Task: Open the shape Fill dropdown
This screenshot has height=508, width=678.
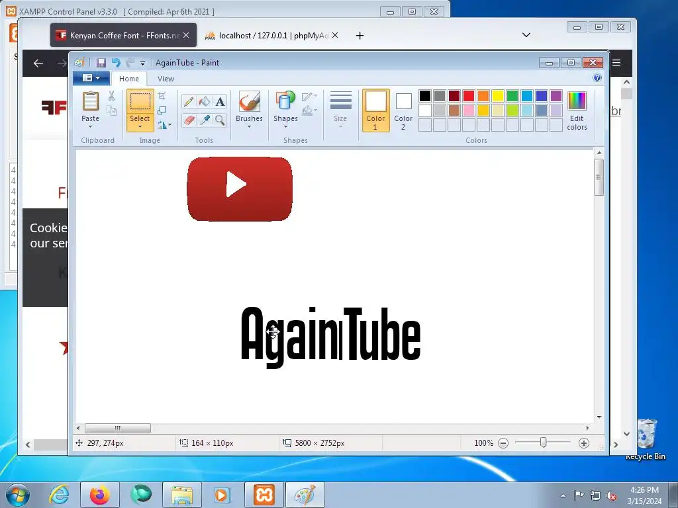Action: tap(310, 110)
